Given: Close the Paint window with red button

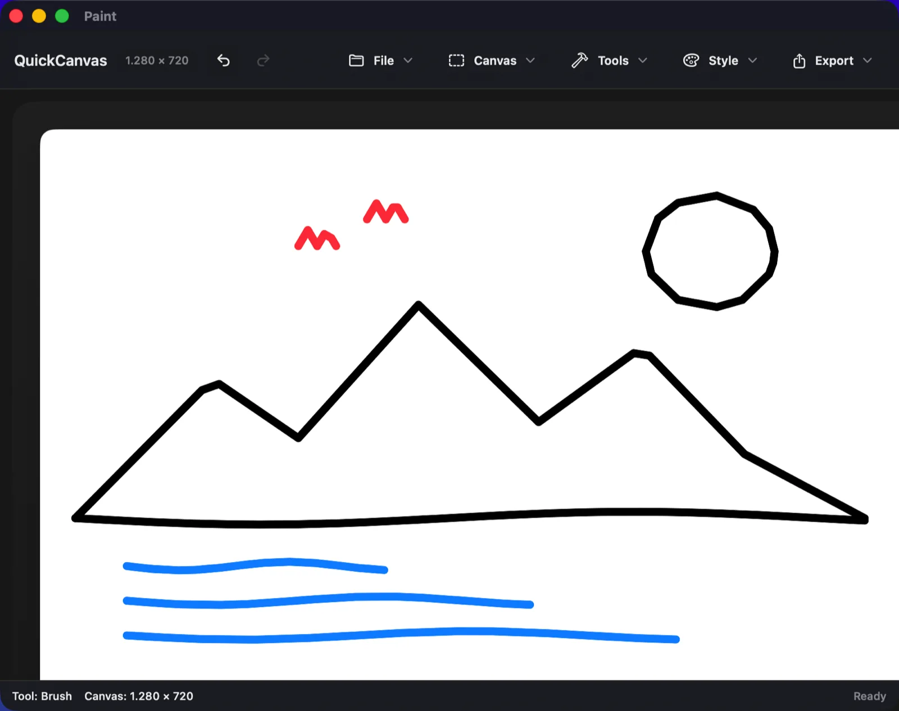Looking at the screenshot, I should pyautogui.click(x=16, y=16).
